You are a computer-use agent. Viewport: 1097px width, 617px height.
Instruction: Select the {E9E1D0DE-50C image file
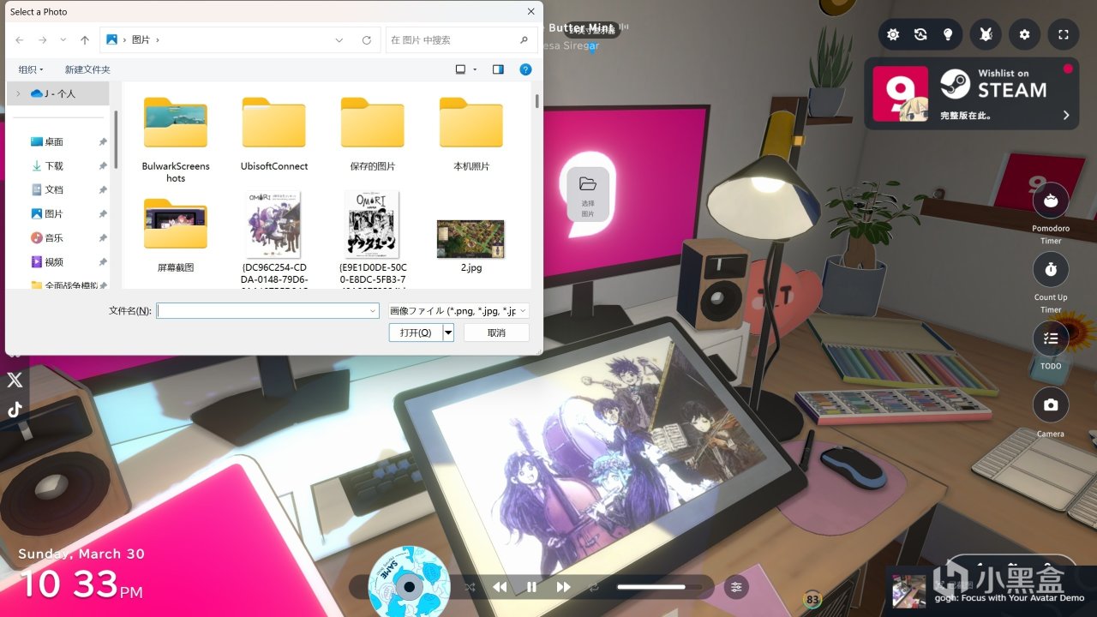pos(373,240)
